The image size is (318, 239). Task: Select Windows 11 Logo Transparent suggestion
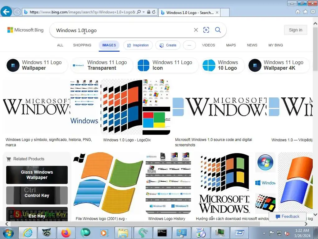102,65
